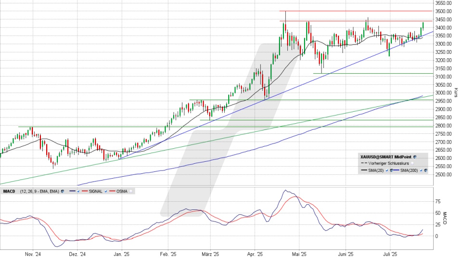The image size is (462, 260).
Task: Click the Jan. '25 time axis label
Action: click(121, 254)
